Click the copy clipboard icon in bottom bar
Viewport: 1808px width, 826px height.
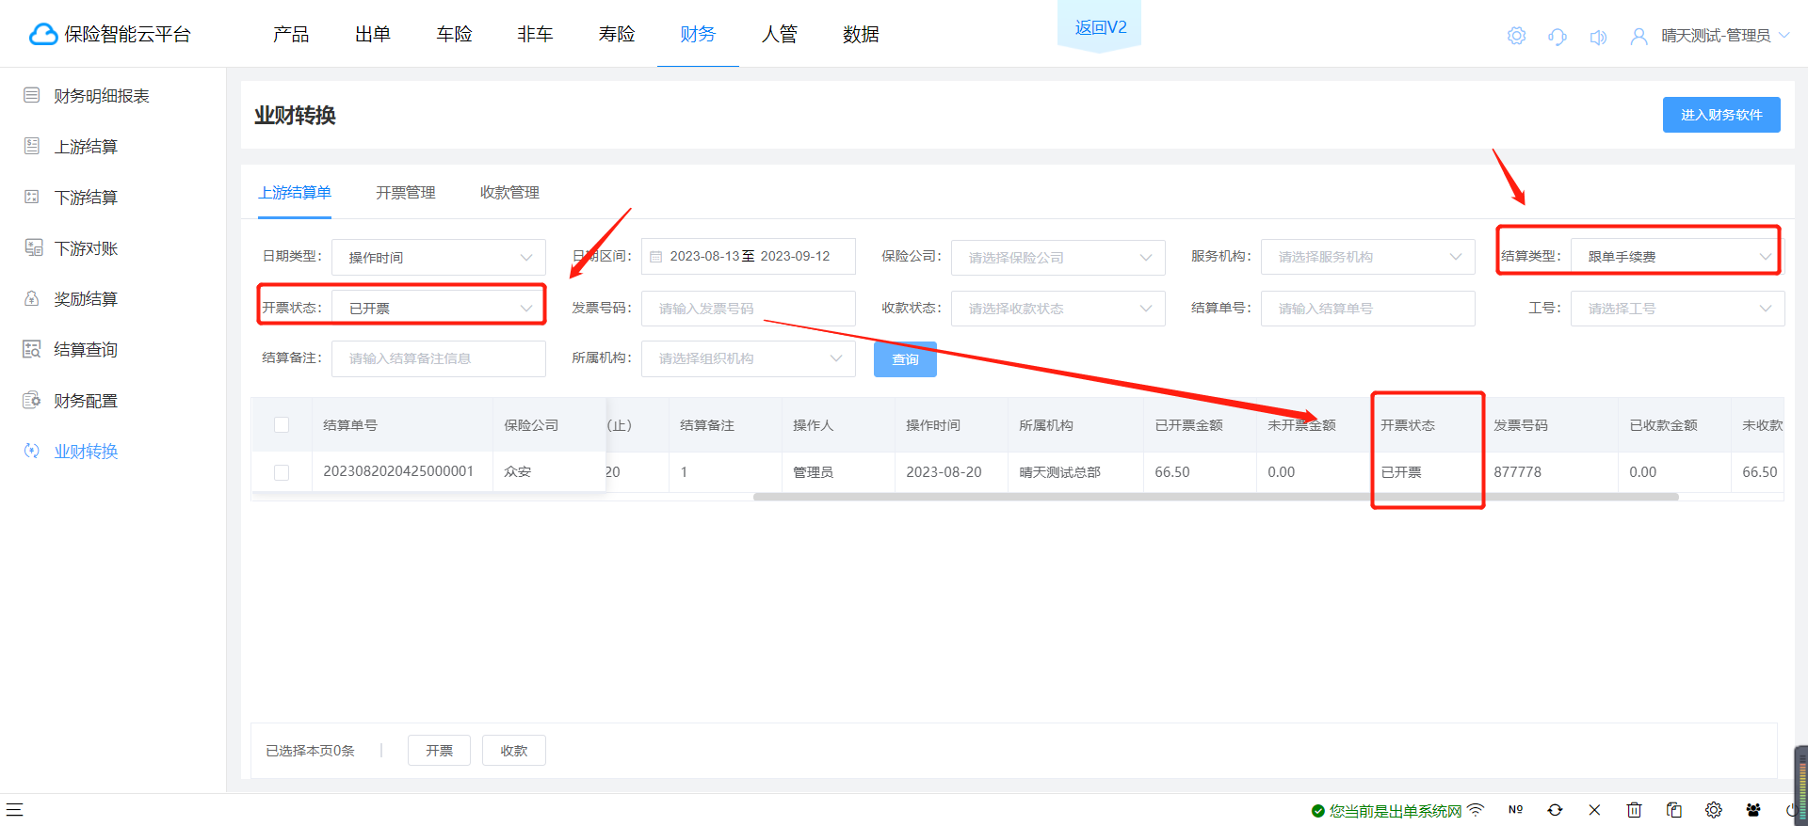pos(1674,810)
